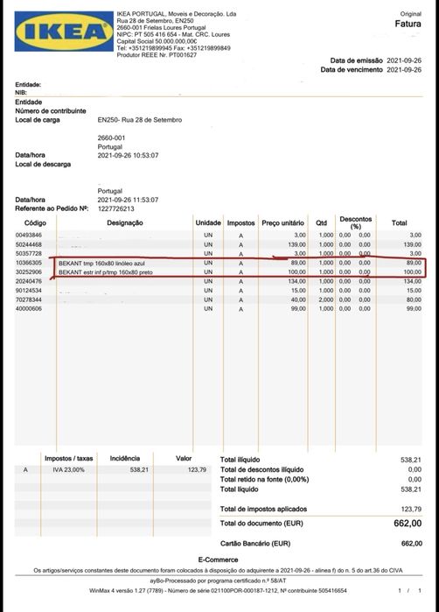
Task: Click the 'Designação' column header
Action: (x=125, y=223)
